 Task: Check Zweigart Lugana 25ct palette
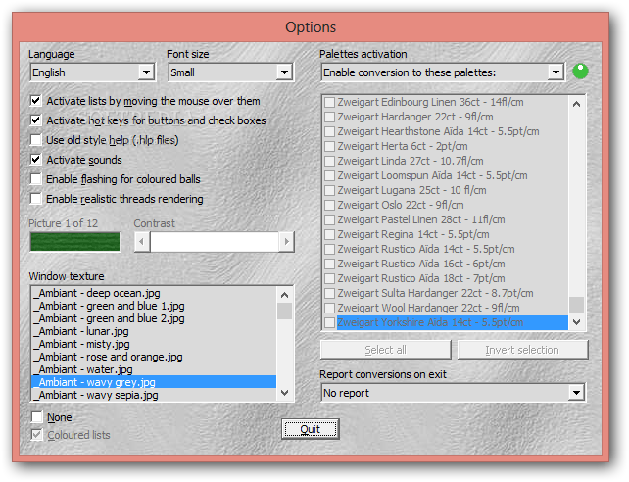point(329,190)
